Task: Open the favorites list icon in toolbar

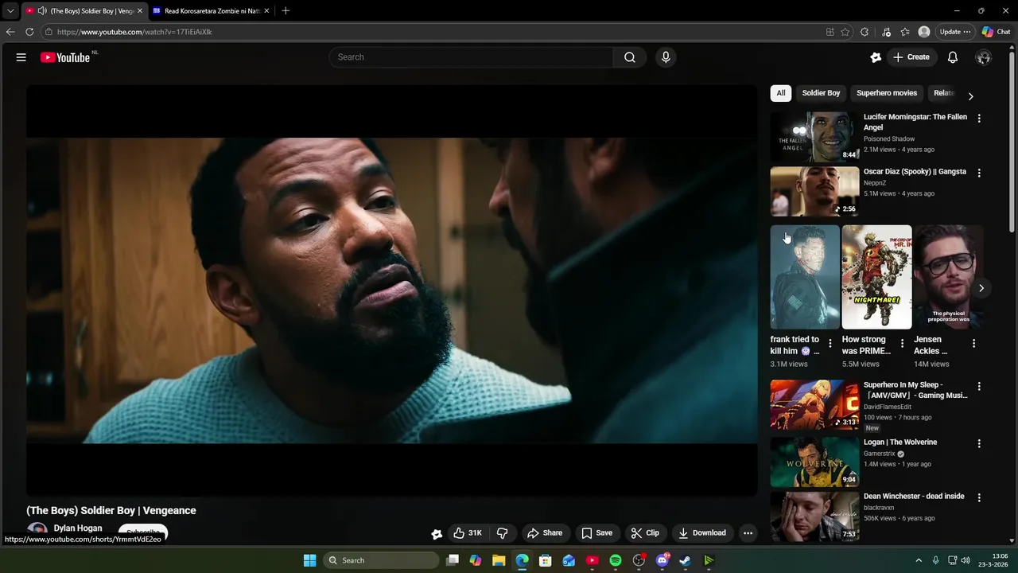Action: pyautogui.click(x=905, y=32)
